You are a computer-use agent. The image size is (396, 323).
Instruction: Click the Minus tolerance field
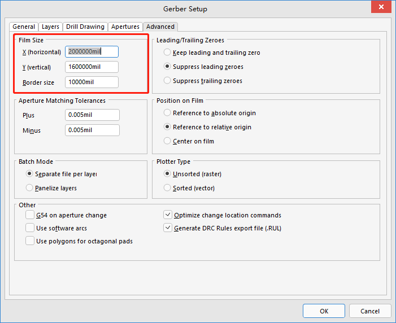pyautogui.click(x=92, y=130)
